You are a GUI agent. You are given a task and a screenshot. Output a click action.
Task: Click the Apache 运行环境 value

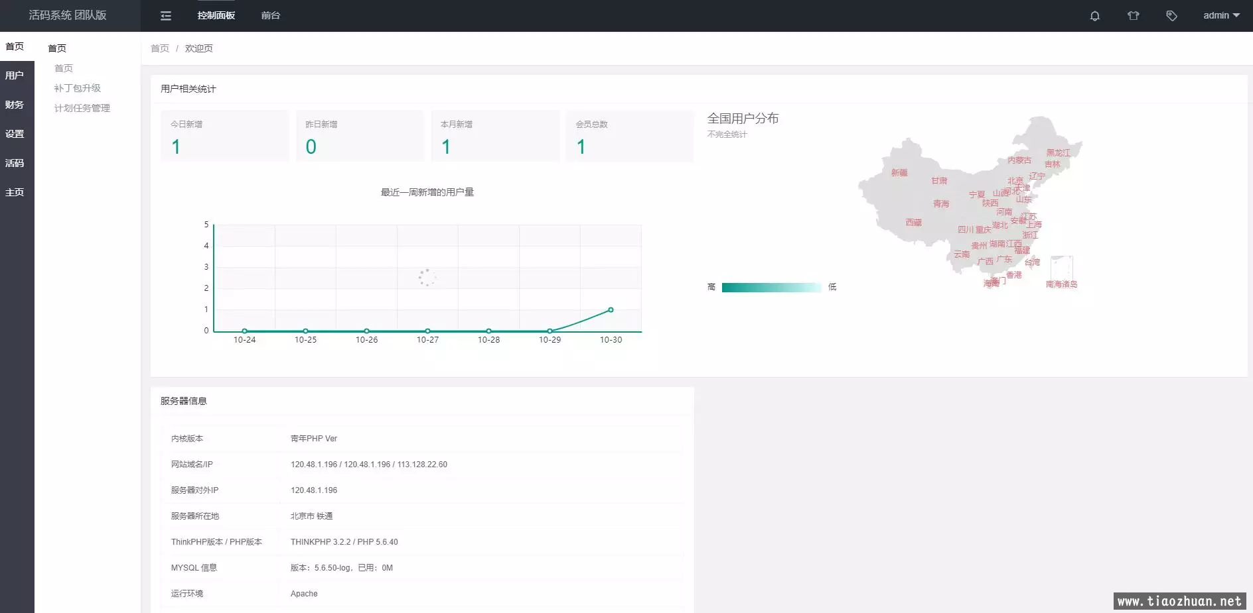(304, 594)
